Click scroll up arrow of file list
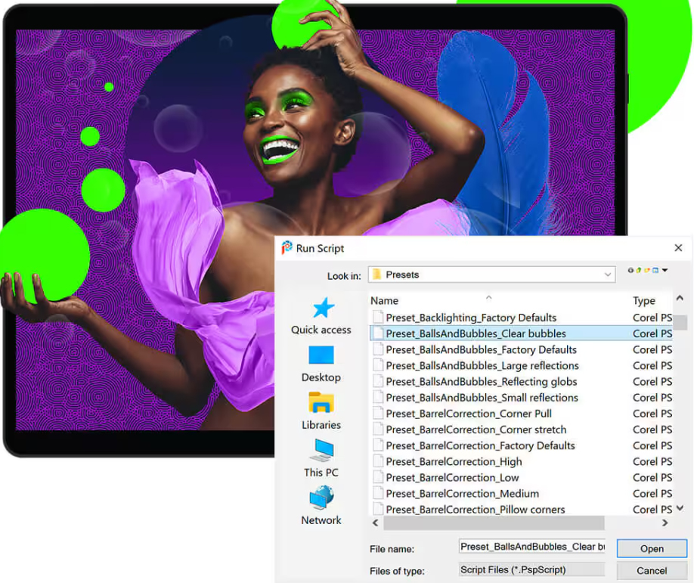 (x=680, y=299)
